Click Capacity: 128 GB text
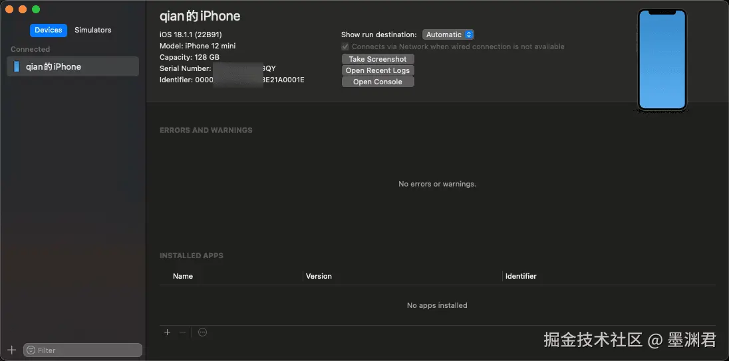 pyautogui.click(x=189, y=57)
